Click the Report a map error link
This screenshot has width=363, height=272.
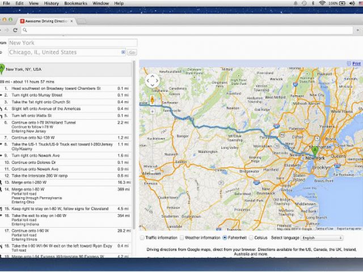point(349,228)
